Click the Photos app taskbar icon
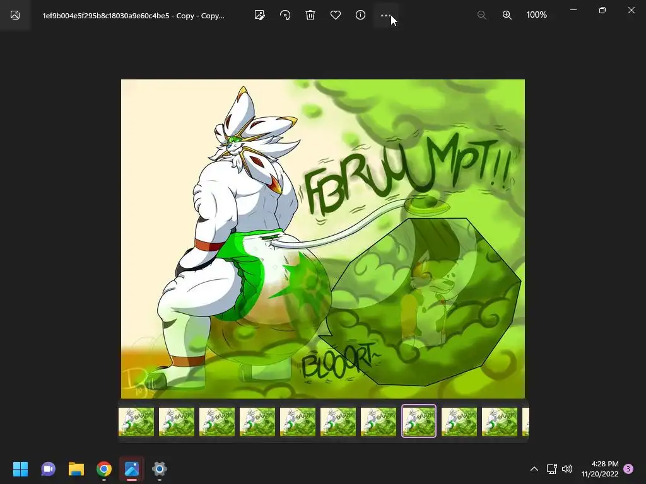 132,469
